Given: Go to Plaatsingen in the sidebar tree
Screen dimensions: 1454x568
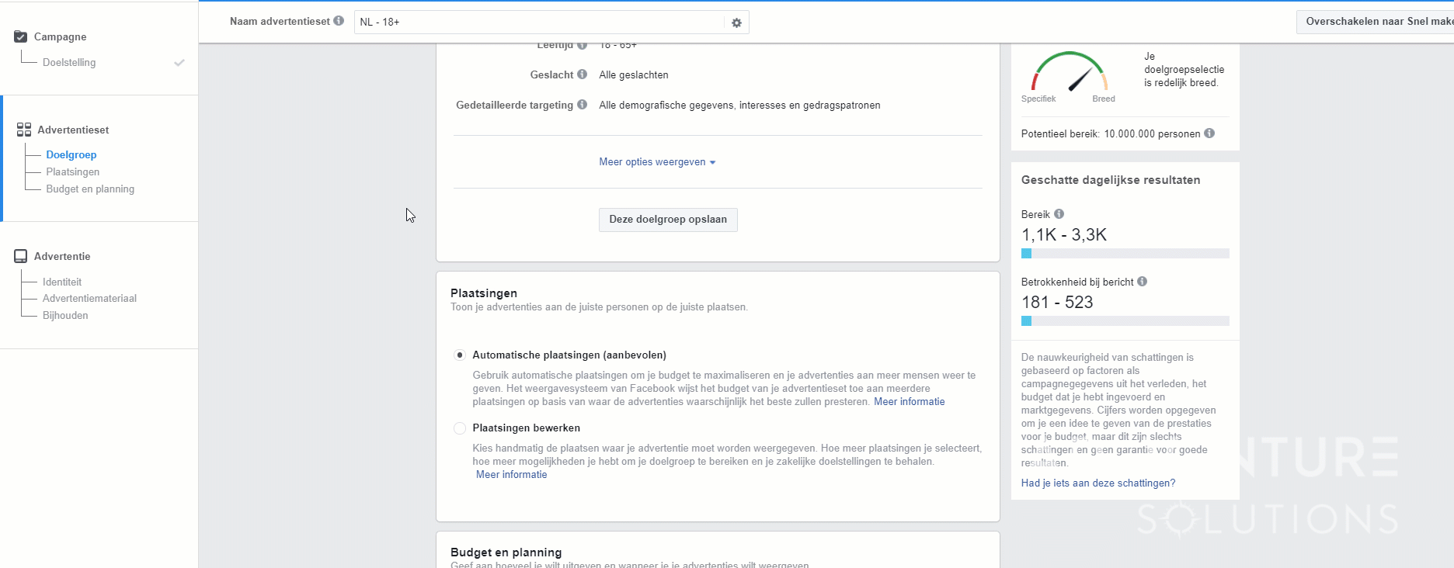Looking at the screenshot, I should (x=72, y=171).
